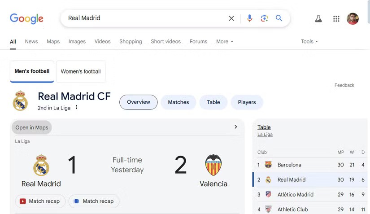Expand match details with the arrow chevron

pos(236,127)
